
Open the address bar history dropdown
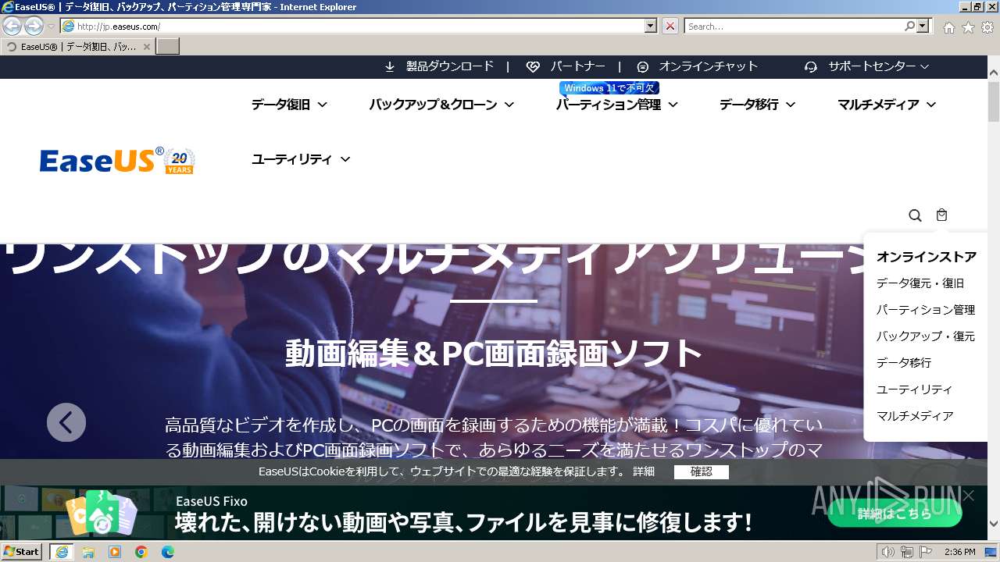(x=651, y=26)
